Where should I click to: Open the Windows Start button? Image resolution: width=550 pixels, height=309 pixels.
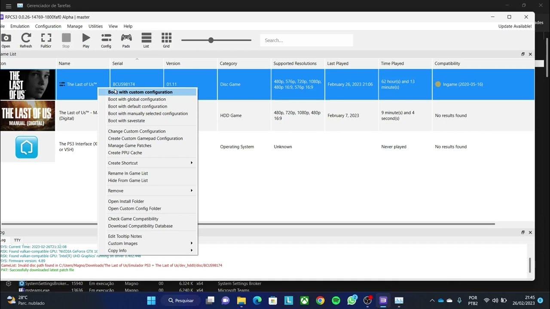click(x=151, y=300)
